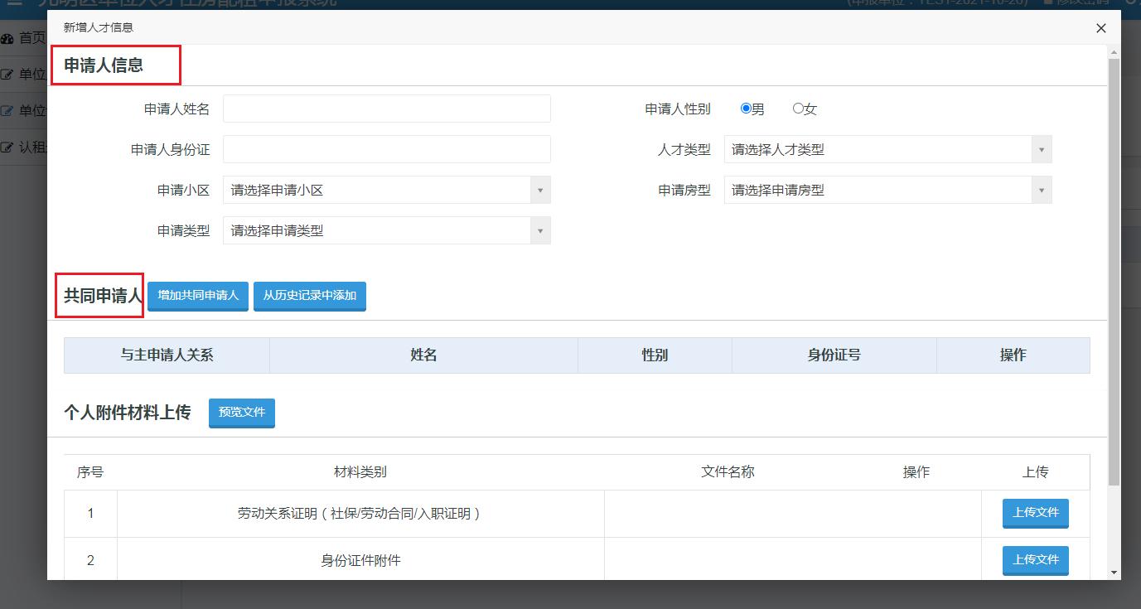Image resolution: width=1141 pixels, height=609 pixels.
Task: Upload the 身份证件附件 file via 上传文件
Action: coord(1035,560)
